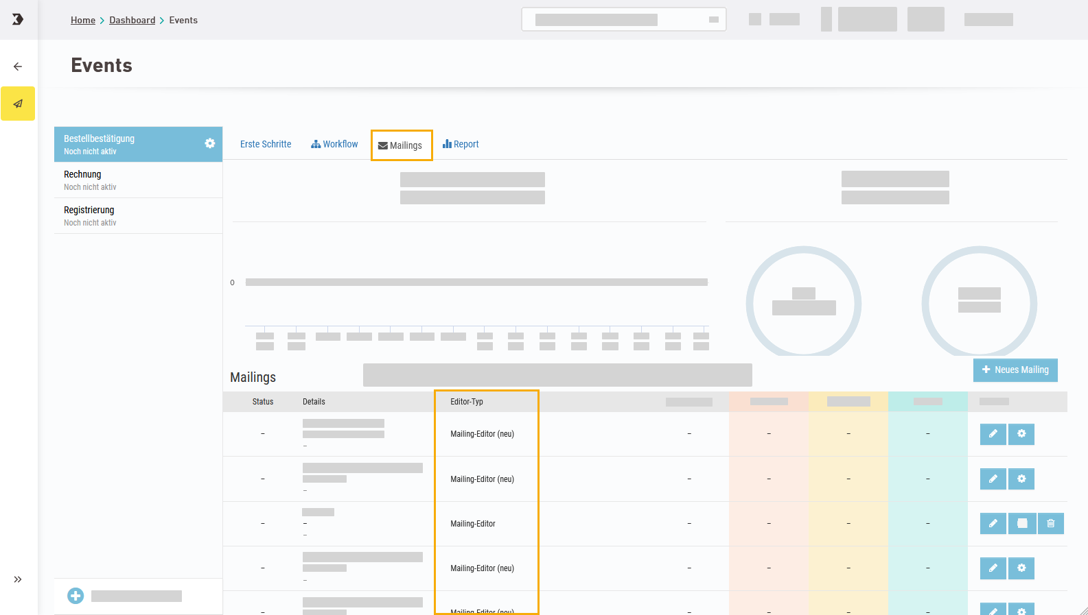Click the pencil icon in the fourth mailing row
The image size is (1088, 615).
click(x=993, y=568)
